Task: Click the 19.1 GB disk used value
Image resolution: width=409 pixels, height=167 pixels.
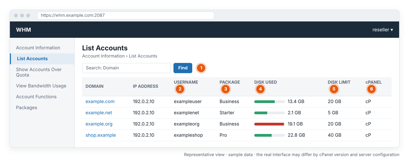Action: [x=295, y=124]
